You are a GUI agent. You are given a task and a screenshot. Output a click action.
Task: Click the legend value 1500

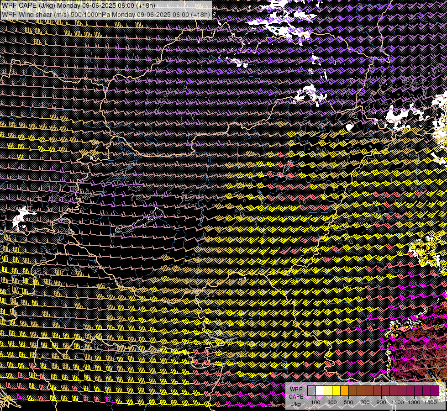point(431,402)
